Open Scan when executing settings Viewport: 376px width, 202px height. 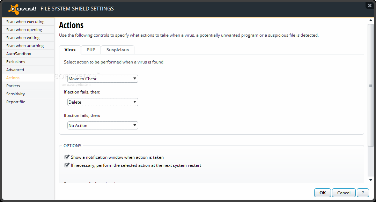point(28,22)
